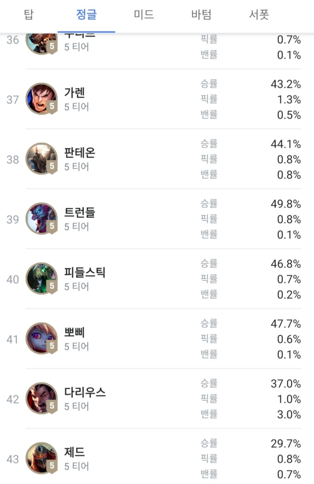
Task: Open Garen champion portrait icon
Action: pos(41,99)
